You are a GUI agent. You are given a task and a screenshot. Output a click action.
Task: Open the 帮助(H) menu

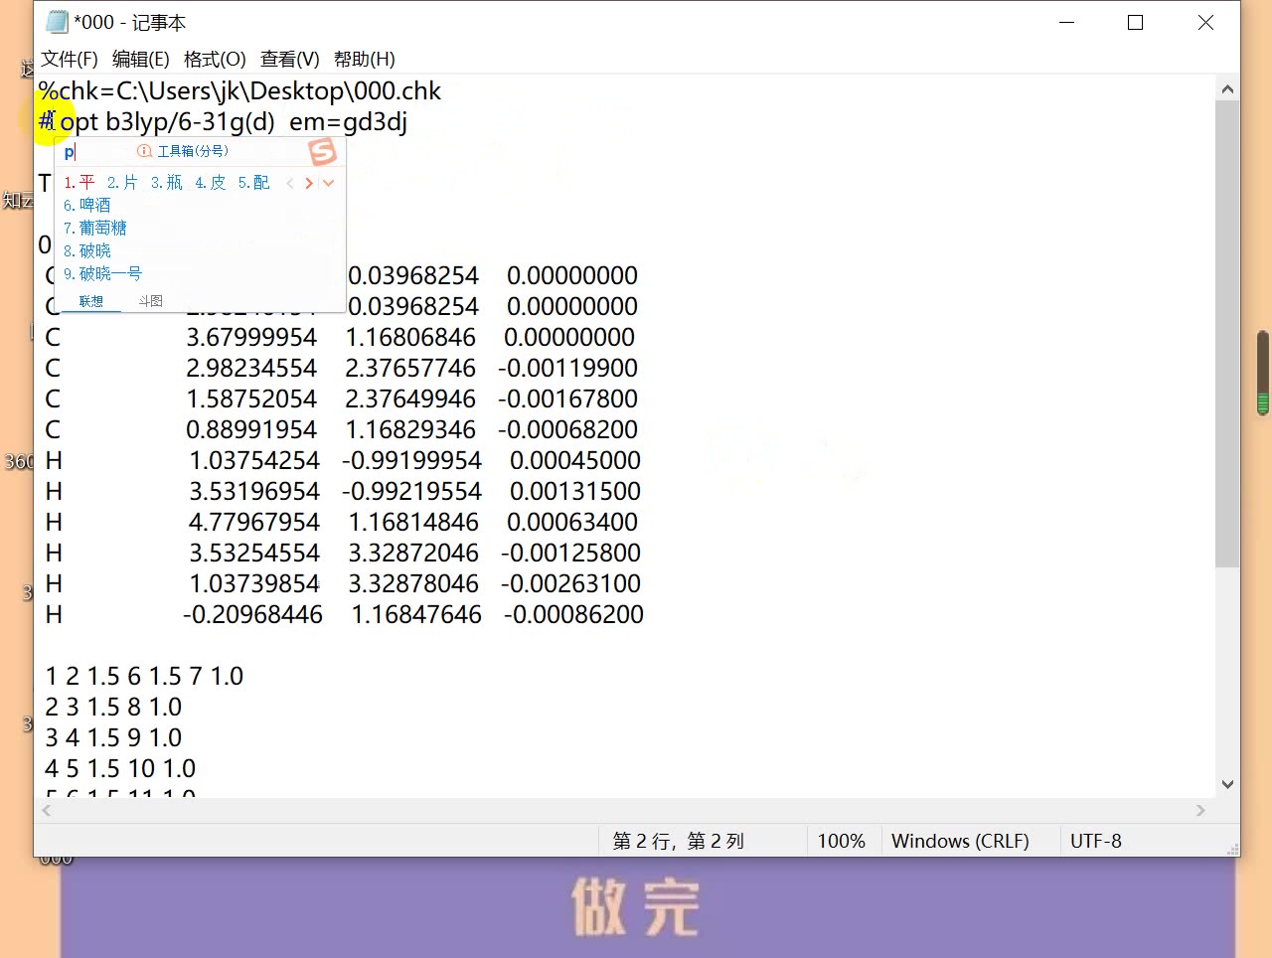coord(365,59)
